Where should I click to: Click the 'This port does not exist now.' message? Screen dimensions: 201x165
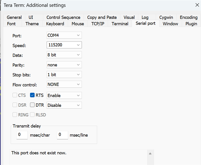[39, 153]
